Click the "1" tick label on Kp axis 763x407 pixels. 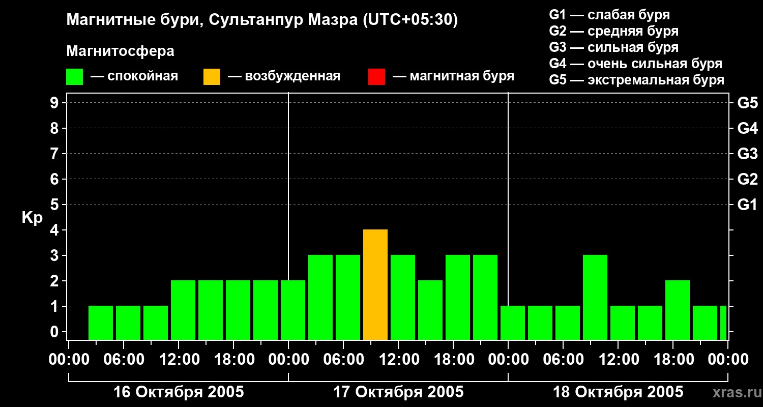point(55,306)
